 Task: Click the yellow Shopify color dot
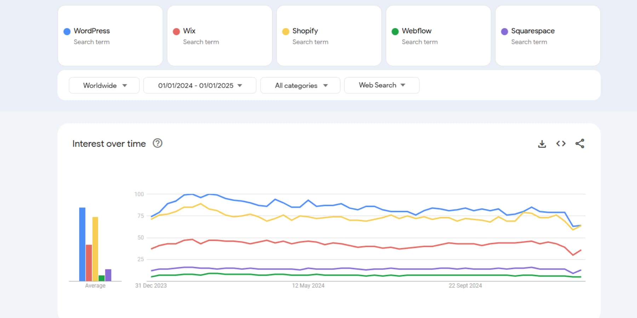click(x=285, y=31)
